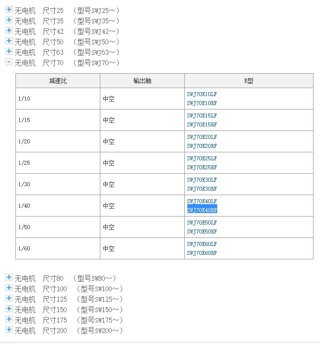Click plus icon beside 尺寸50
The image size is (320, 344).
click(8, 41)
